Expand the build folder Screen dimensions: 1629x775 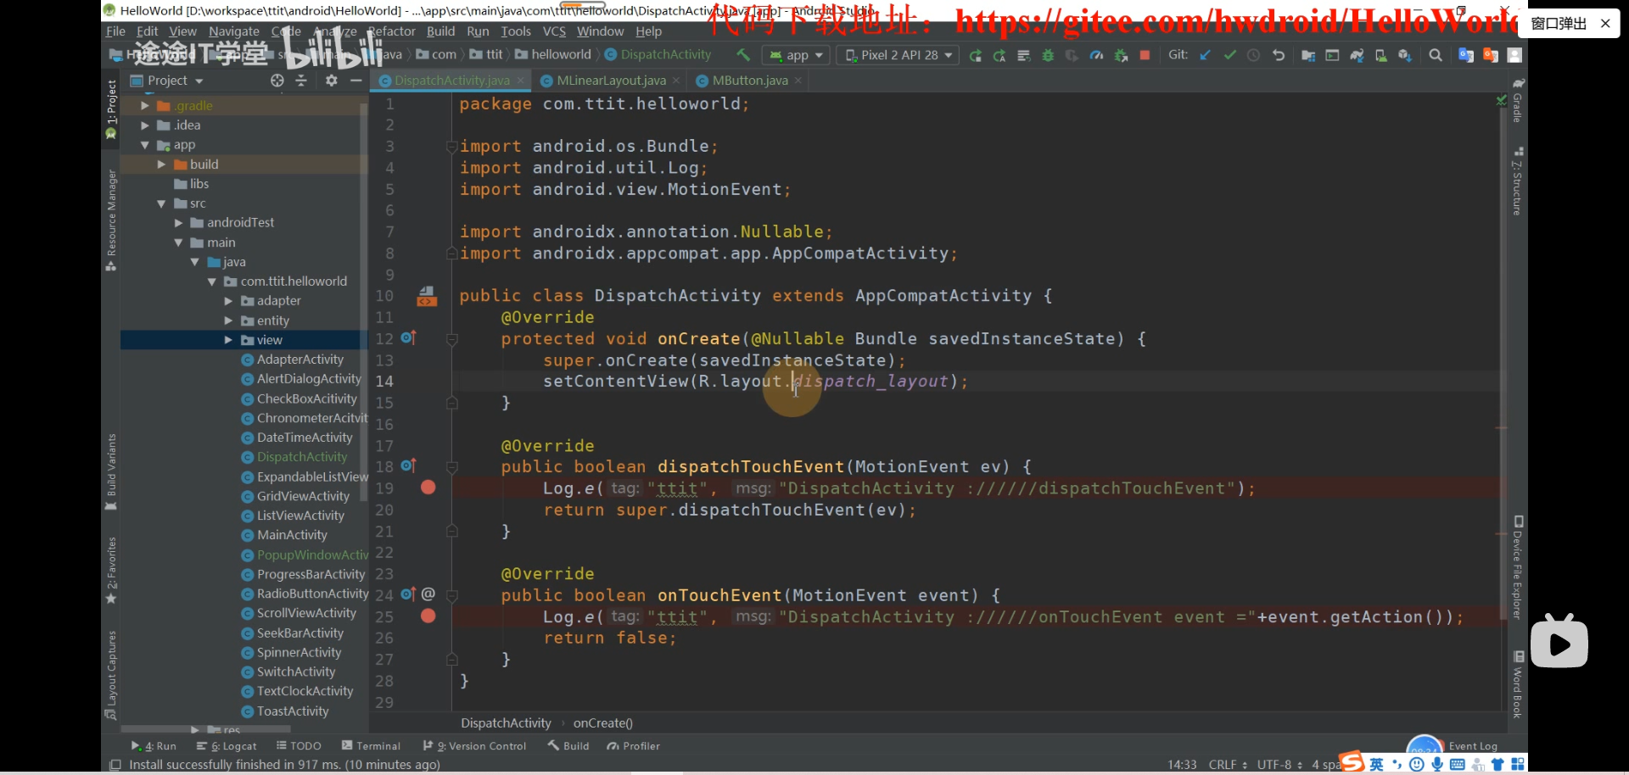[161, 164]
